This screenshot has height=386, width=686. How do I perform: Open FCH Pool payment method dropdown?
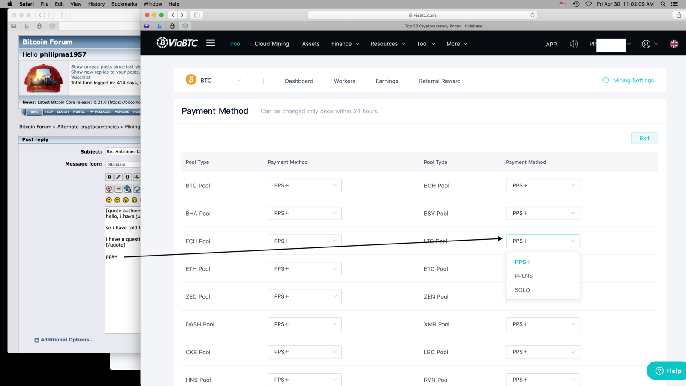click(304, 241)
